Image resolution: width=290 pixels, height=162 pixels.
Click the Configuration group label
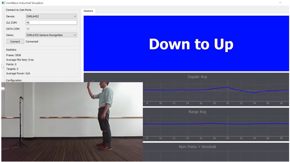(x=14, y=81)
